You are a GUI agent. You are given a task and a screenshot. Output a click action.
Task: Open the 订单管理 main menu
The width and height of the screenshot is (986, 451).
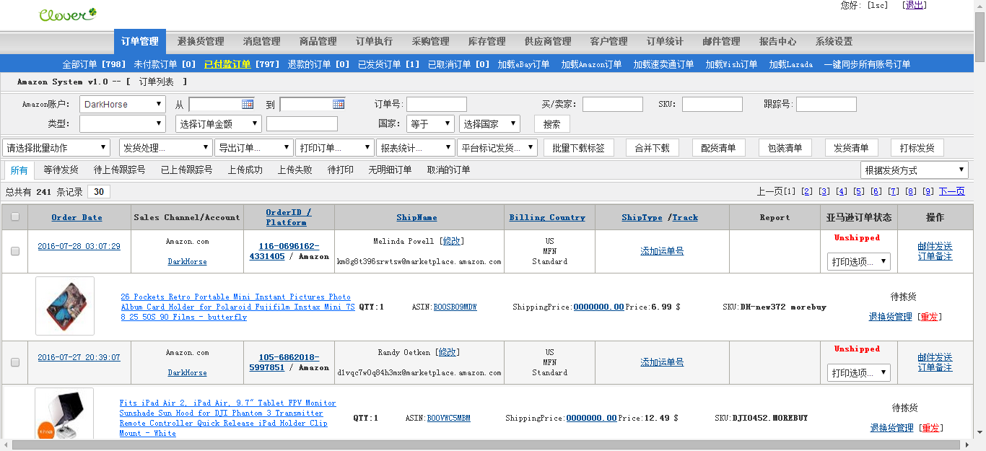140,42
